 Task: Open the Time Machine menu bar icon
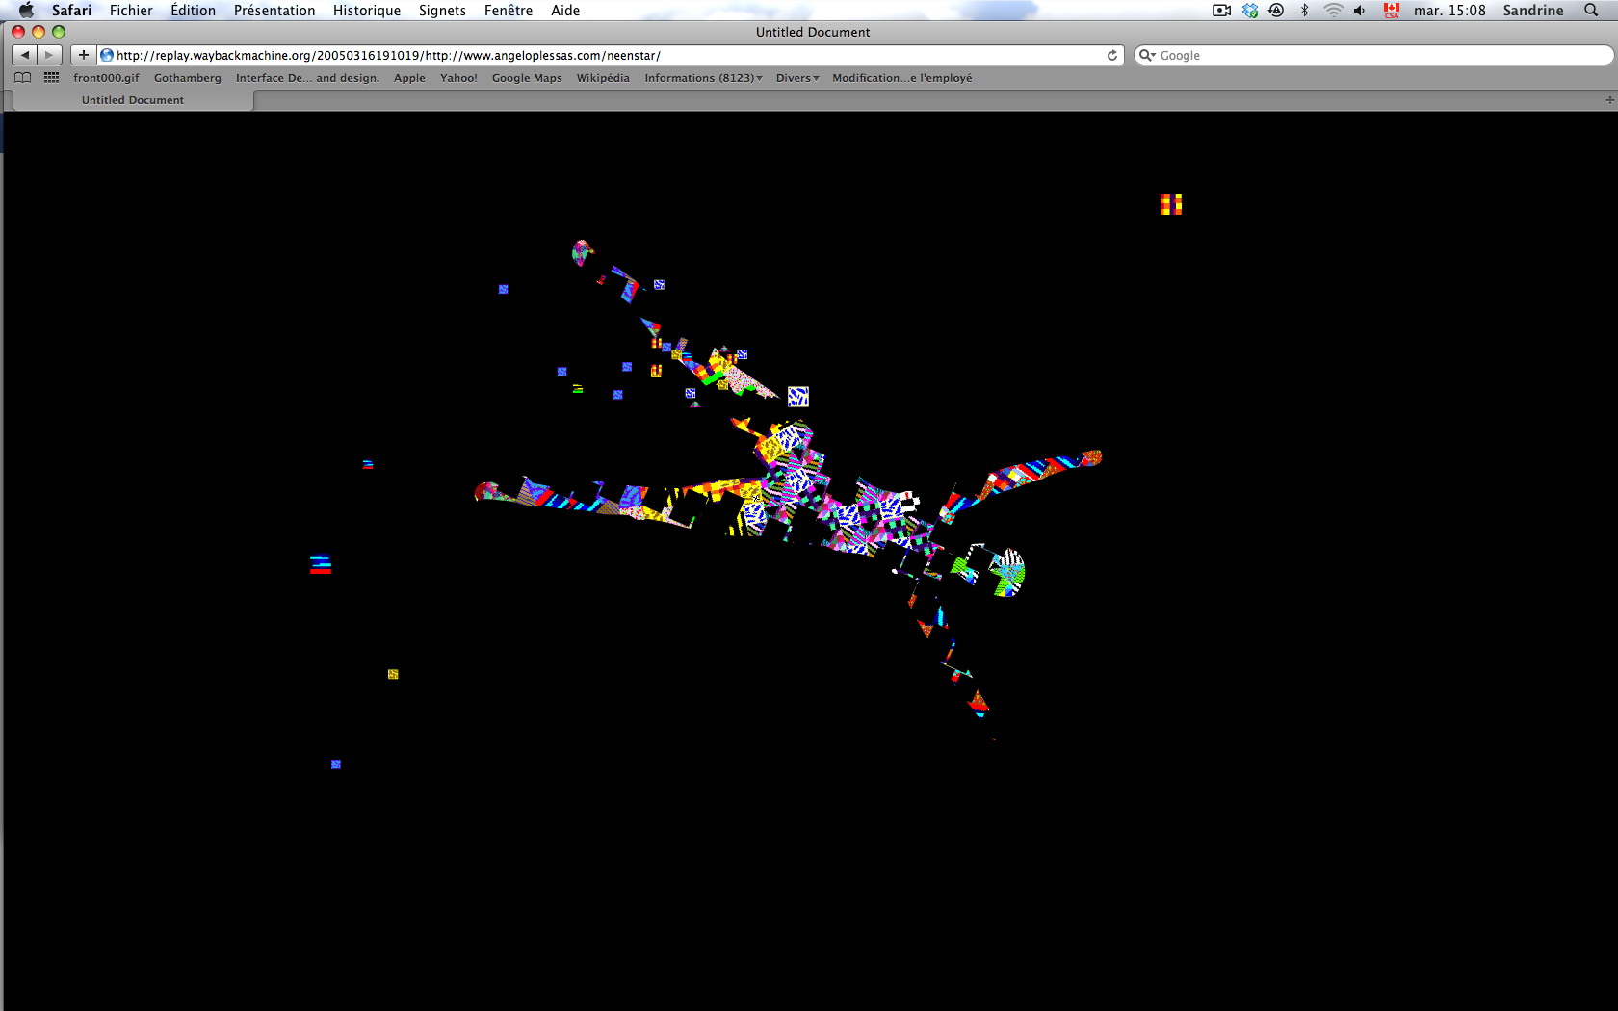tap(1276, 11)
